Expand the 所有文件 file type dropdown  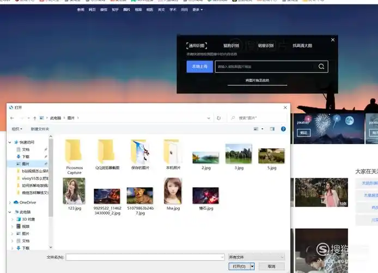pos(257,257)
